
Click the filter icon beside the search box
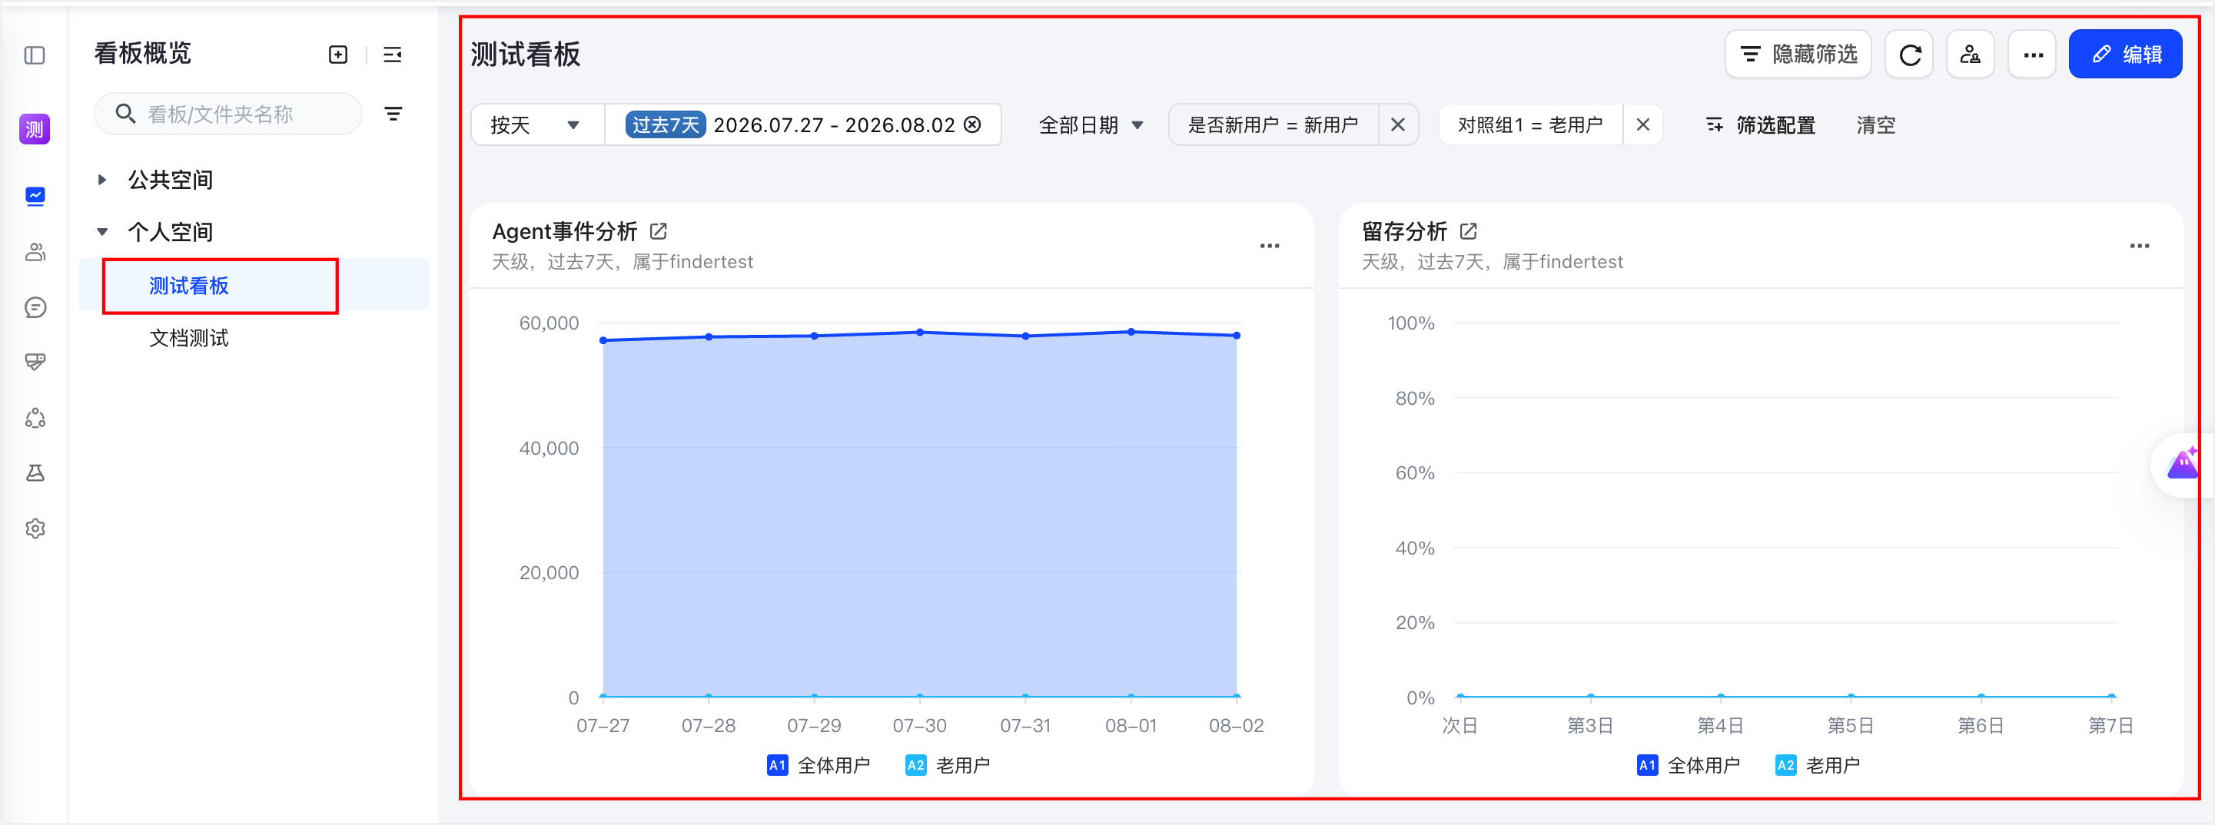coord(393,114)
